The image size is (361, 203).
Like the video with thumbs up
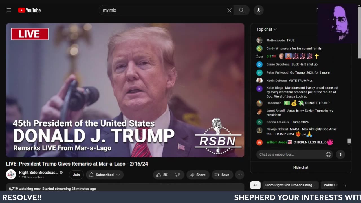pyautogui.click(x=162, y=175)
